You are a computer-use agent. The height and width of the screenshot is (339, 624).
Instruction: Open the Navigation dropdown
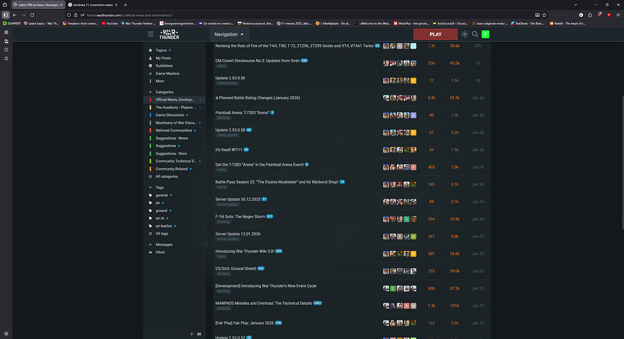(228, 34)
